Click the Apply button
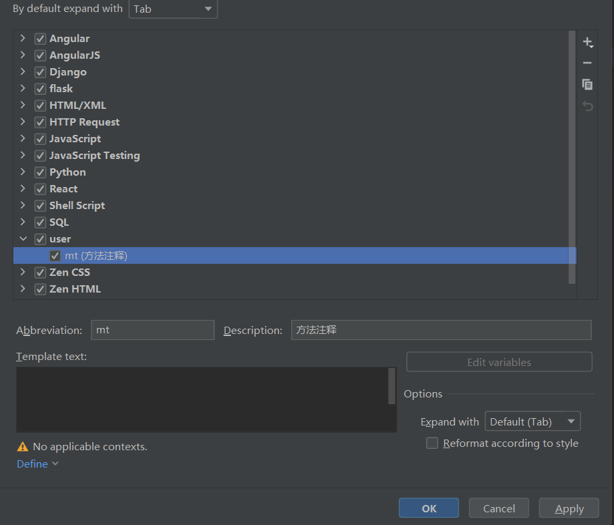This screenshot has width=614, height=525. (x=569, y=508)
